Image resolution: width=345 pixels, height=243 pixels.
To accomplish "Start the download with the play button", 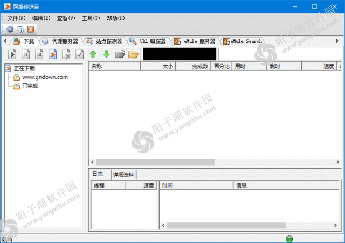I will click(x=12, y=54).
